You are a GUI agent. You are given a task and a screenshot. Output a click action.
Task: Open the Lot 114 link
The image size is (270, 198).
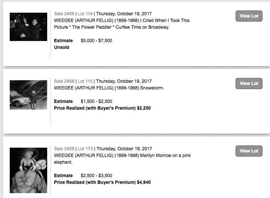84,13
